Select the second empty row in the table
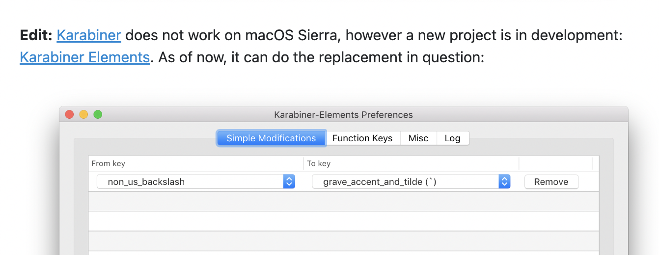Viewport: 659px width, 255px height. (x=343, y=221)
